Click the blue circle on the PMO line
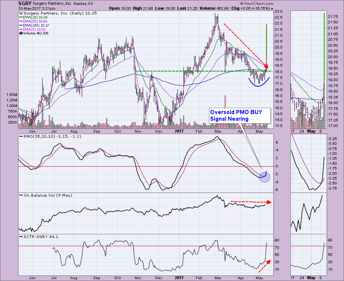The height and width of the screenshot is (281, 344). 264,177
